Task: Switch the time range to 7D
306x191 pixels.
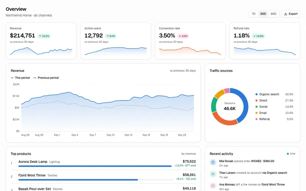Action: coord(254,14)
